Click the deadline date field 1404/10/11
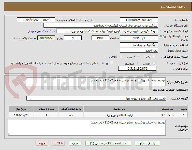The height and width of the screenshot is (150, 192). coord(139,38)
